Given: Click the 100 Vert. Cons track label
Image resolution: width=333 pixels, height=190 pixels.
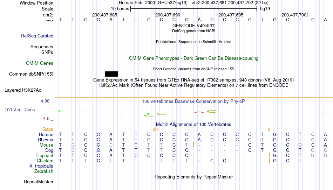Looking at the screenshot, I should tap(20, 110).
